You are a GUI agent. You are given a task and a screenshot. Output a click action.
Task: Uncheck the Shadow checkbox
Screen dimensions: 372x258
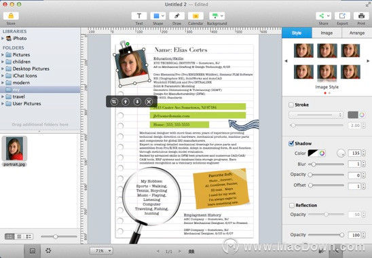pos(291,143)
